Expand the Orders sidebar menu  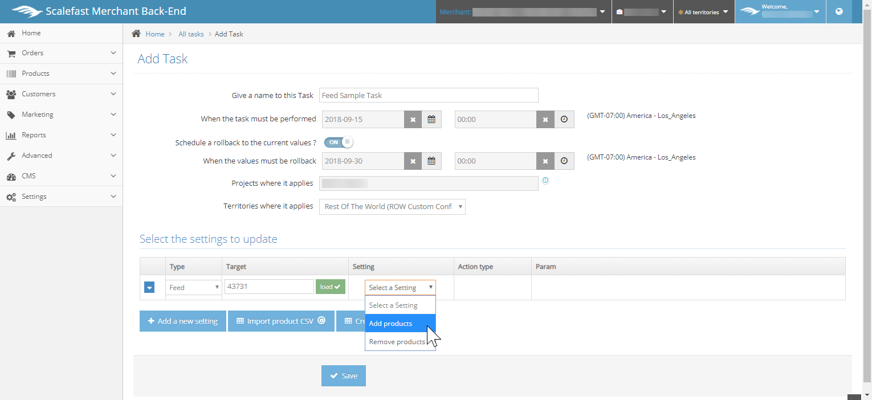point(61,53)
